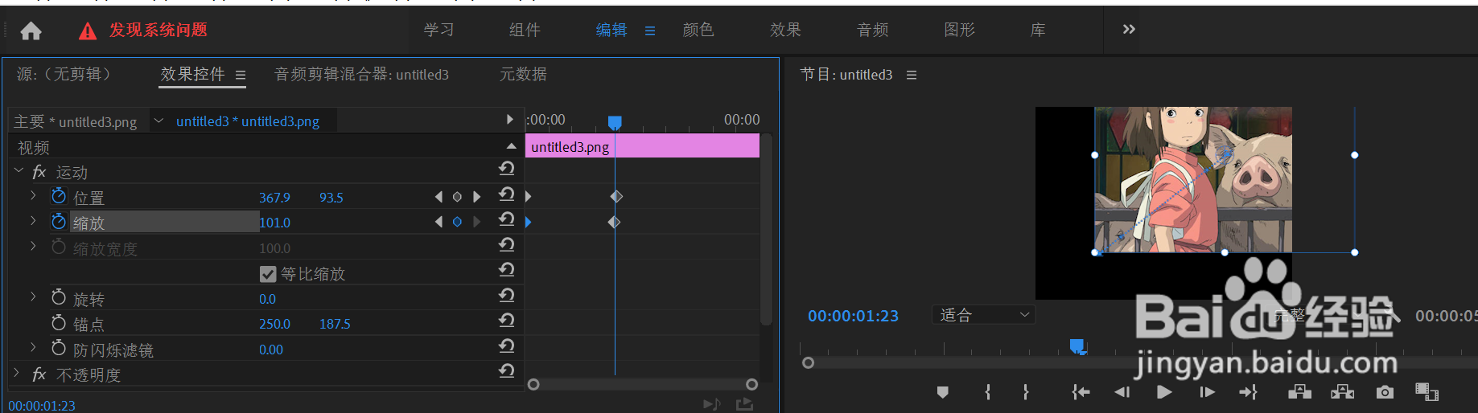This screenshot has width=1478, height=413.
Task: Collapse the 视频 section arrow
Action: point(511,146)
